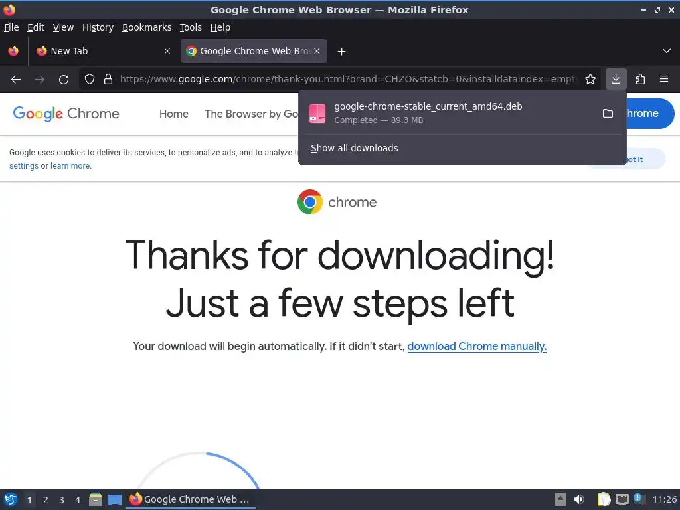Open the Bookmarks menu

147,27
